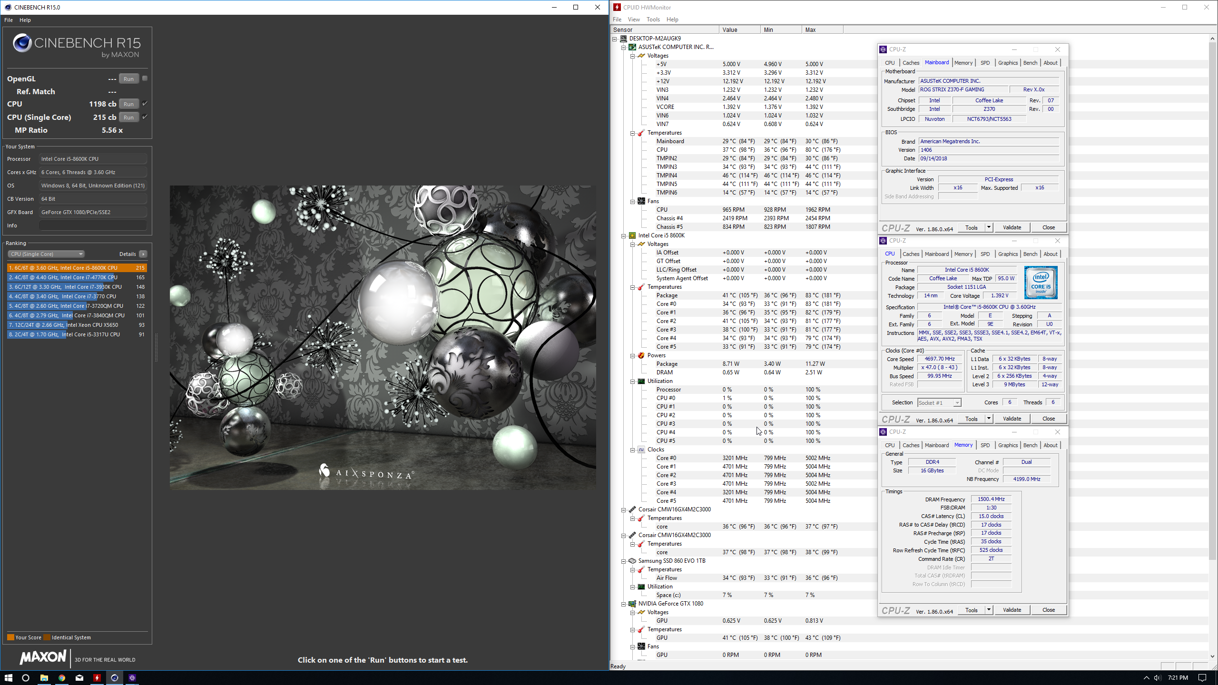Screen dimensions: 1218x685
Task: Open Cinebench File menu
Action: 9,20
